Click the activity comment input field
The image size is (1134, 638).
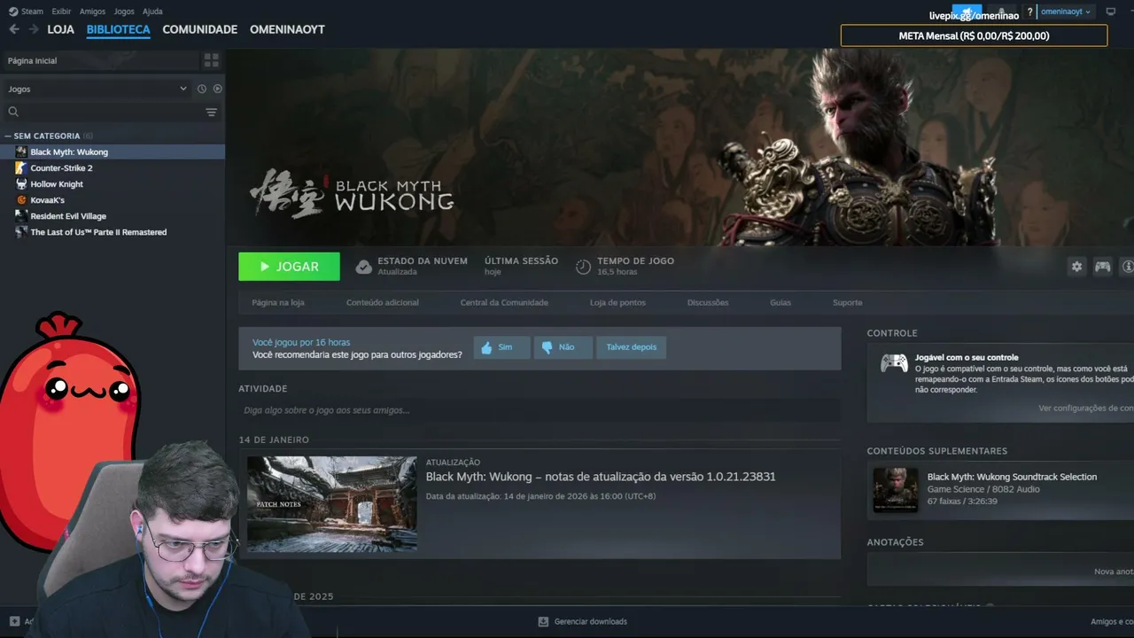[540, 410]
